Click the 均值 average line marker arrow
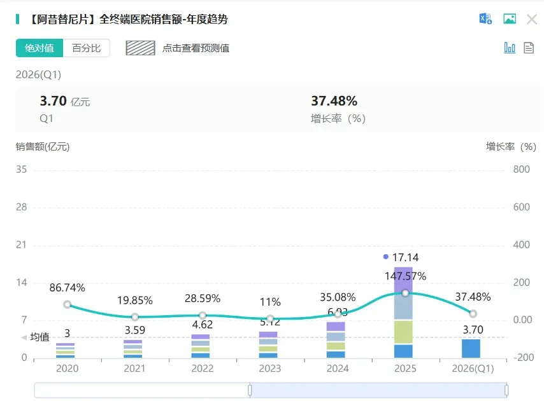Image resolution: width=544 pixels, height=401 pixels. [24, 337]
